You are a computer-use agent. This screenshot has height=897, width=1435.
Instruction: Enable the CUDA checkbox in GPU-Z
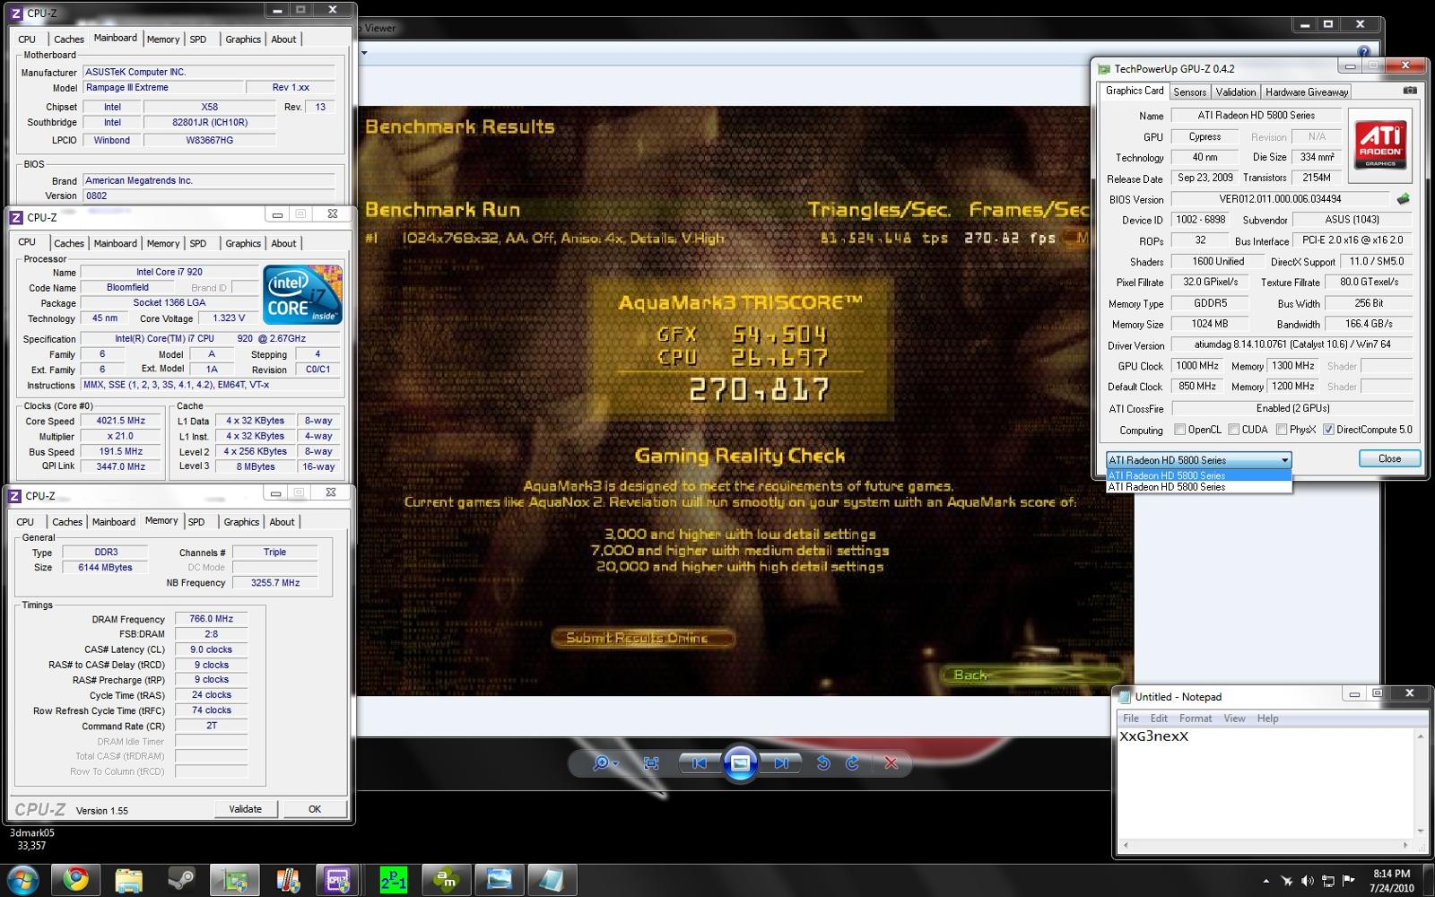1233,430
